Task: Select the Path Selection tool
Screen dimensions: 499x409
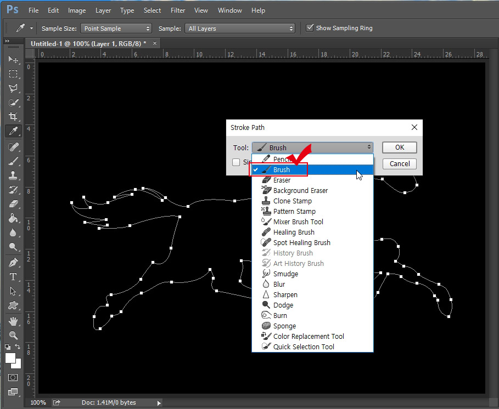Action: pos(13,292)
